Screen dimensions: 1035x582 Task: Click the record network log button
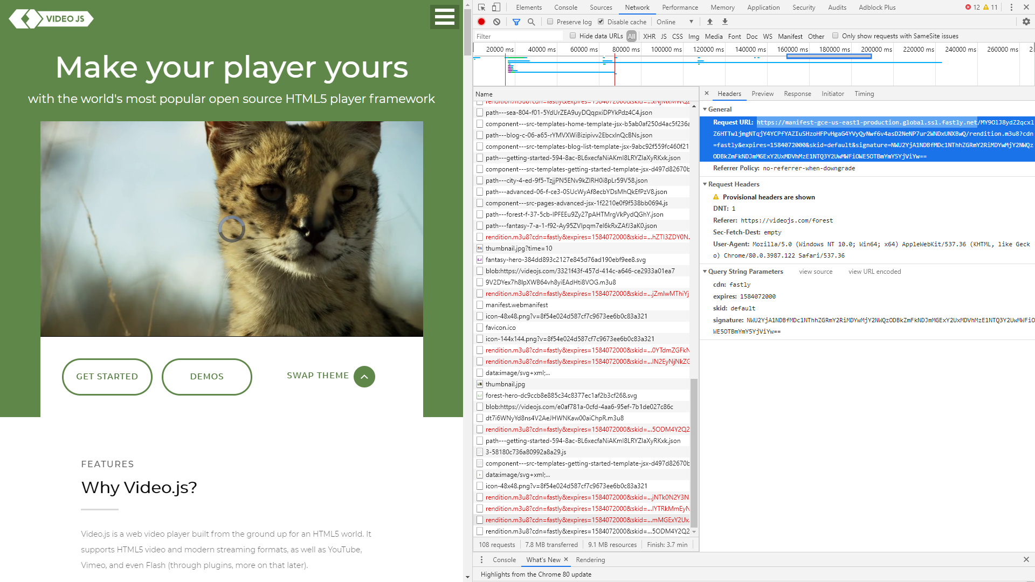pyautogui.click(x=481, y=22)
